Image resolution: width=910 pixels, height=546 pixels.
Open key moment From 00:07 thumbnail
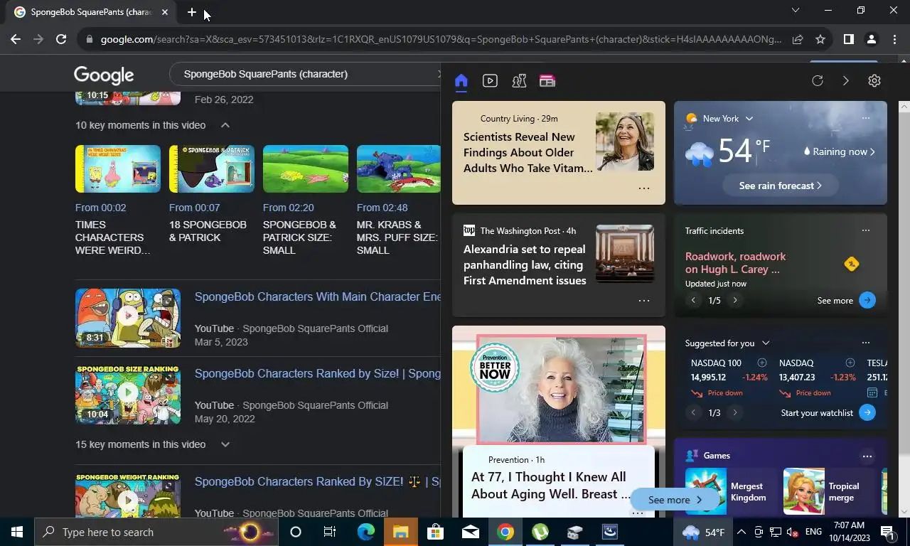(x=212, y=169)
